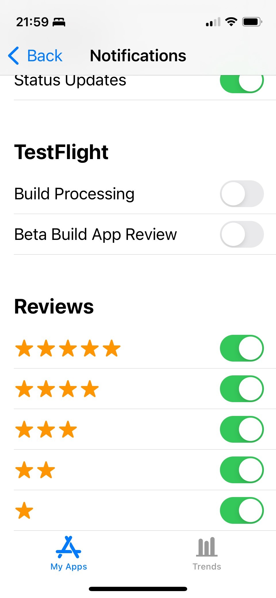Disable one-star review notifications toggle
276x598 pixels.
[242, 510]
